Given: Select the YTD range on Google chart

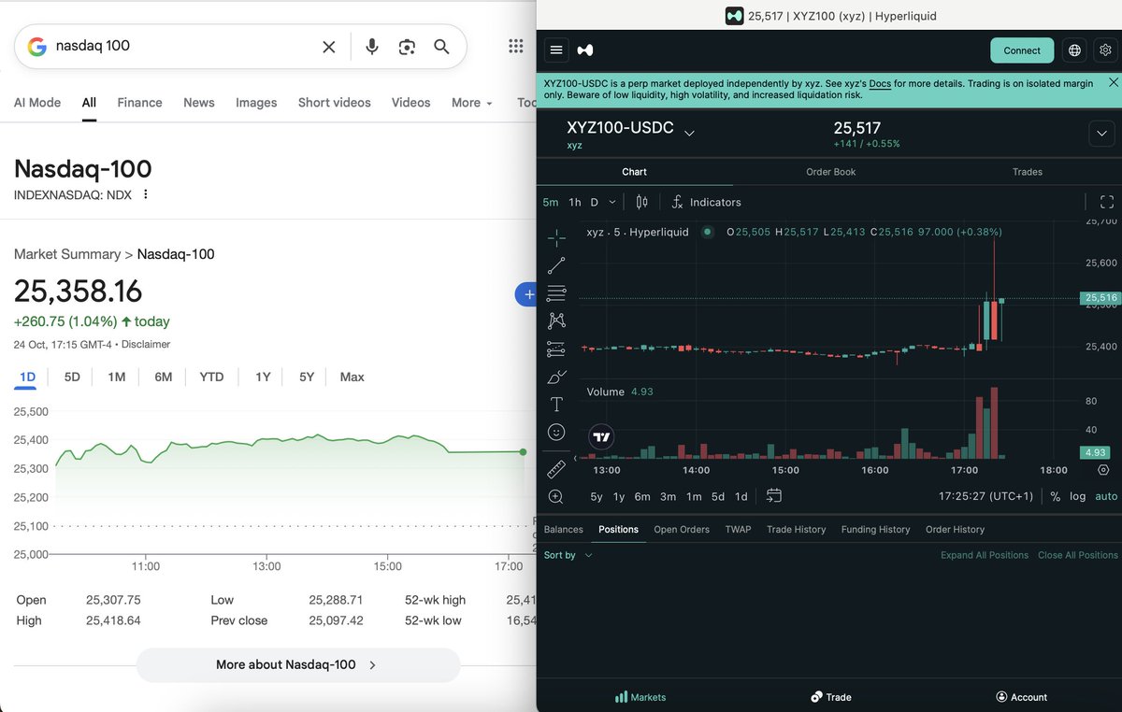Looking at the screenshot, I should (211, 377).
